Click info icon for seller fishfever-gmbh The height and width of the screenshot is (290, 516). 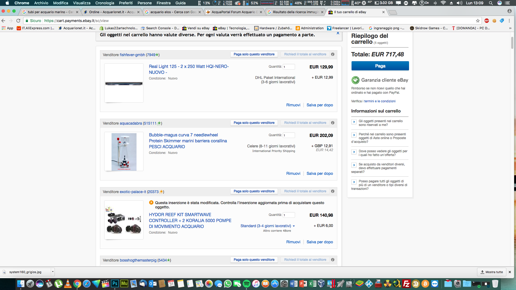coord(333,54)
